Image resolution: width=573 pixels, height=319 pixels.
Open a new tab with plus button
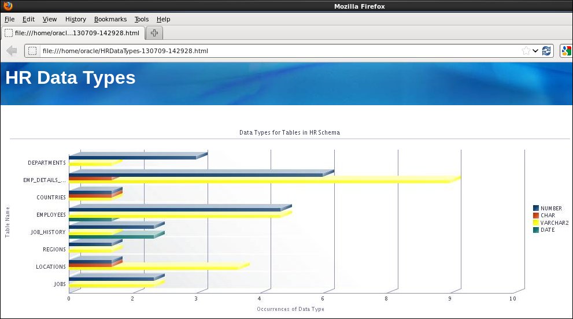[154, 33]
